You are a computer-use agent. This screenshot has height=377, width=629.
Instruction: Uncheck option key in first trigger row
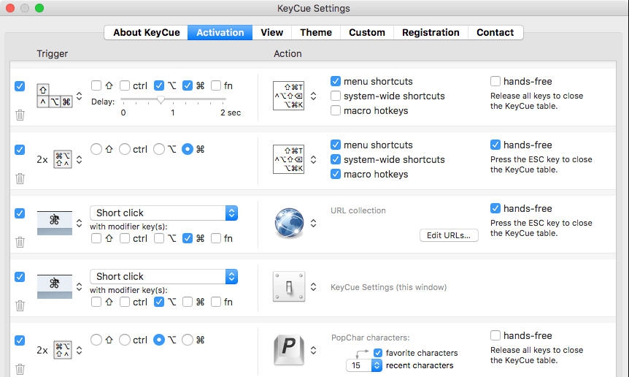[159, 85]
